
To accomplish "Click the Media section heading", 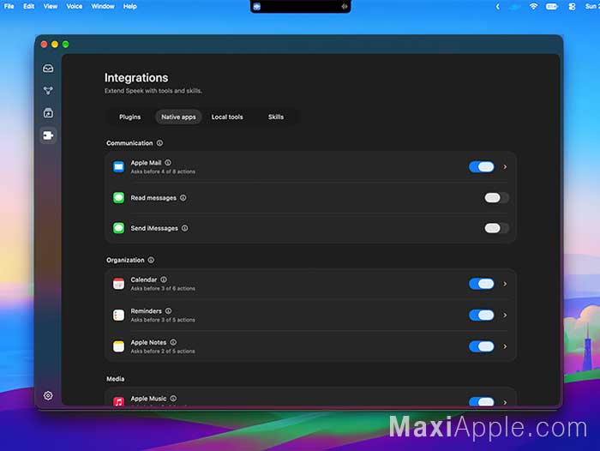I will [x=115, y=379].
